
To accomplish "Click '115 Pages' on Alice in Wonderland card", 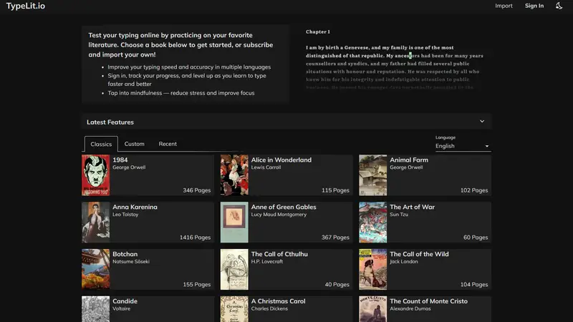I will (x=335, y=190).
